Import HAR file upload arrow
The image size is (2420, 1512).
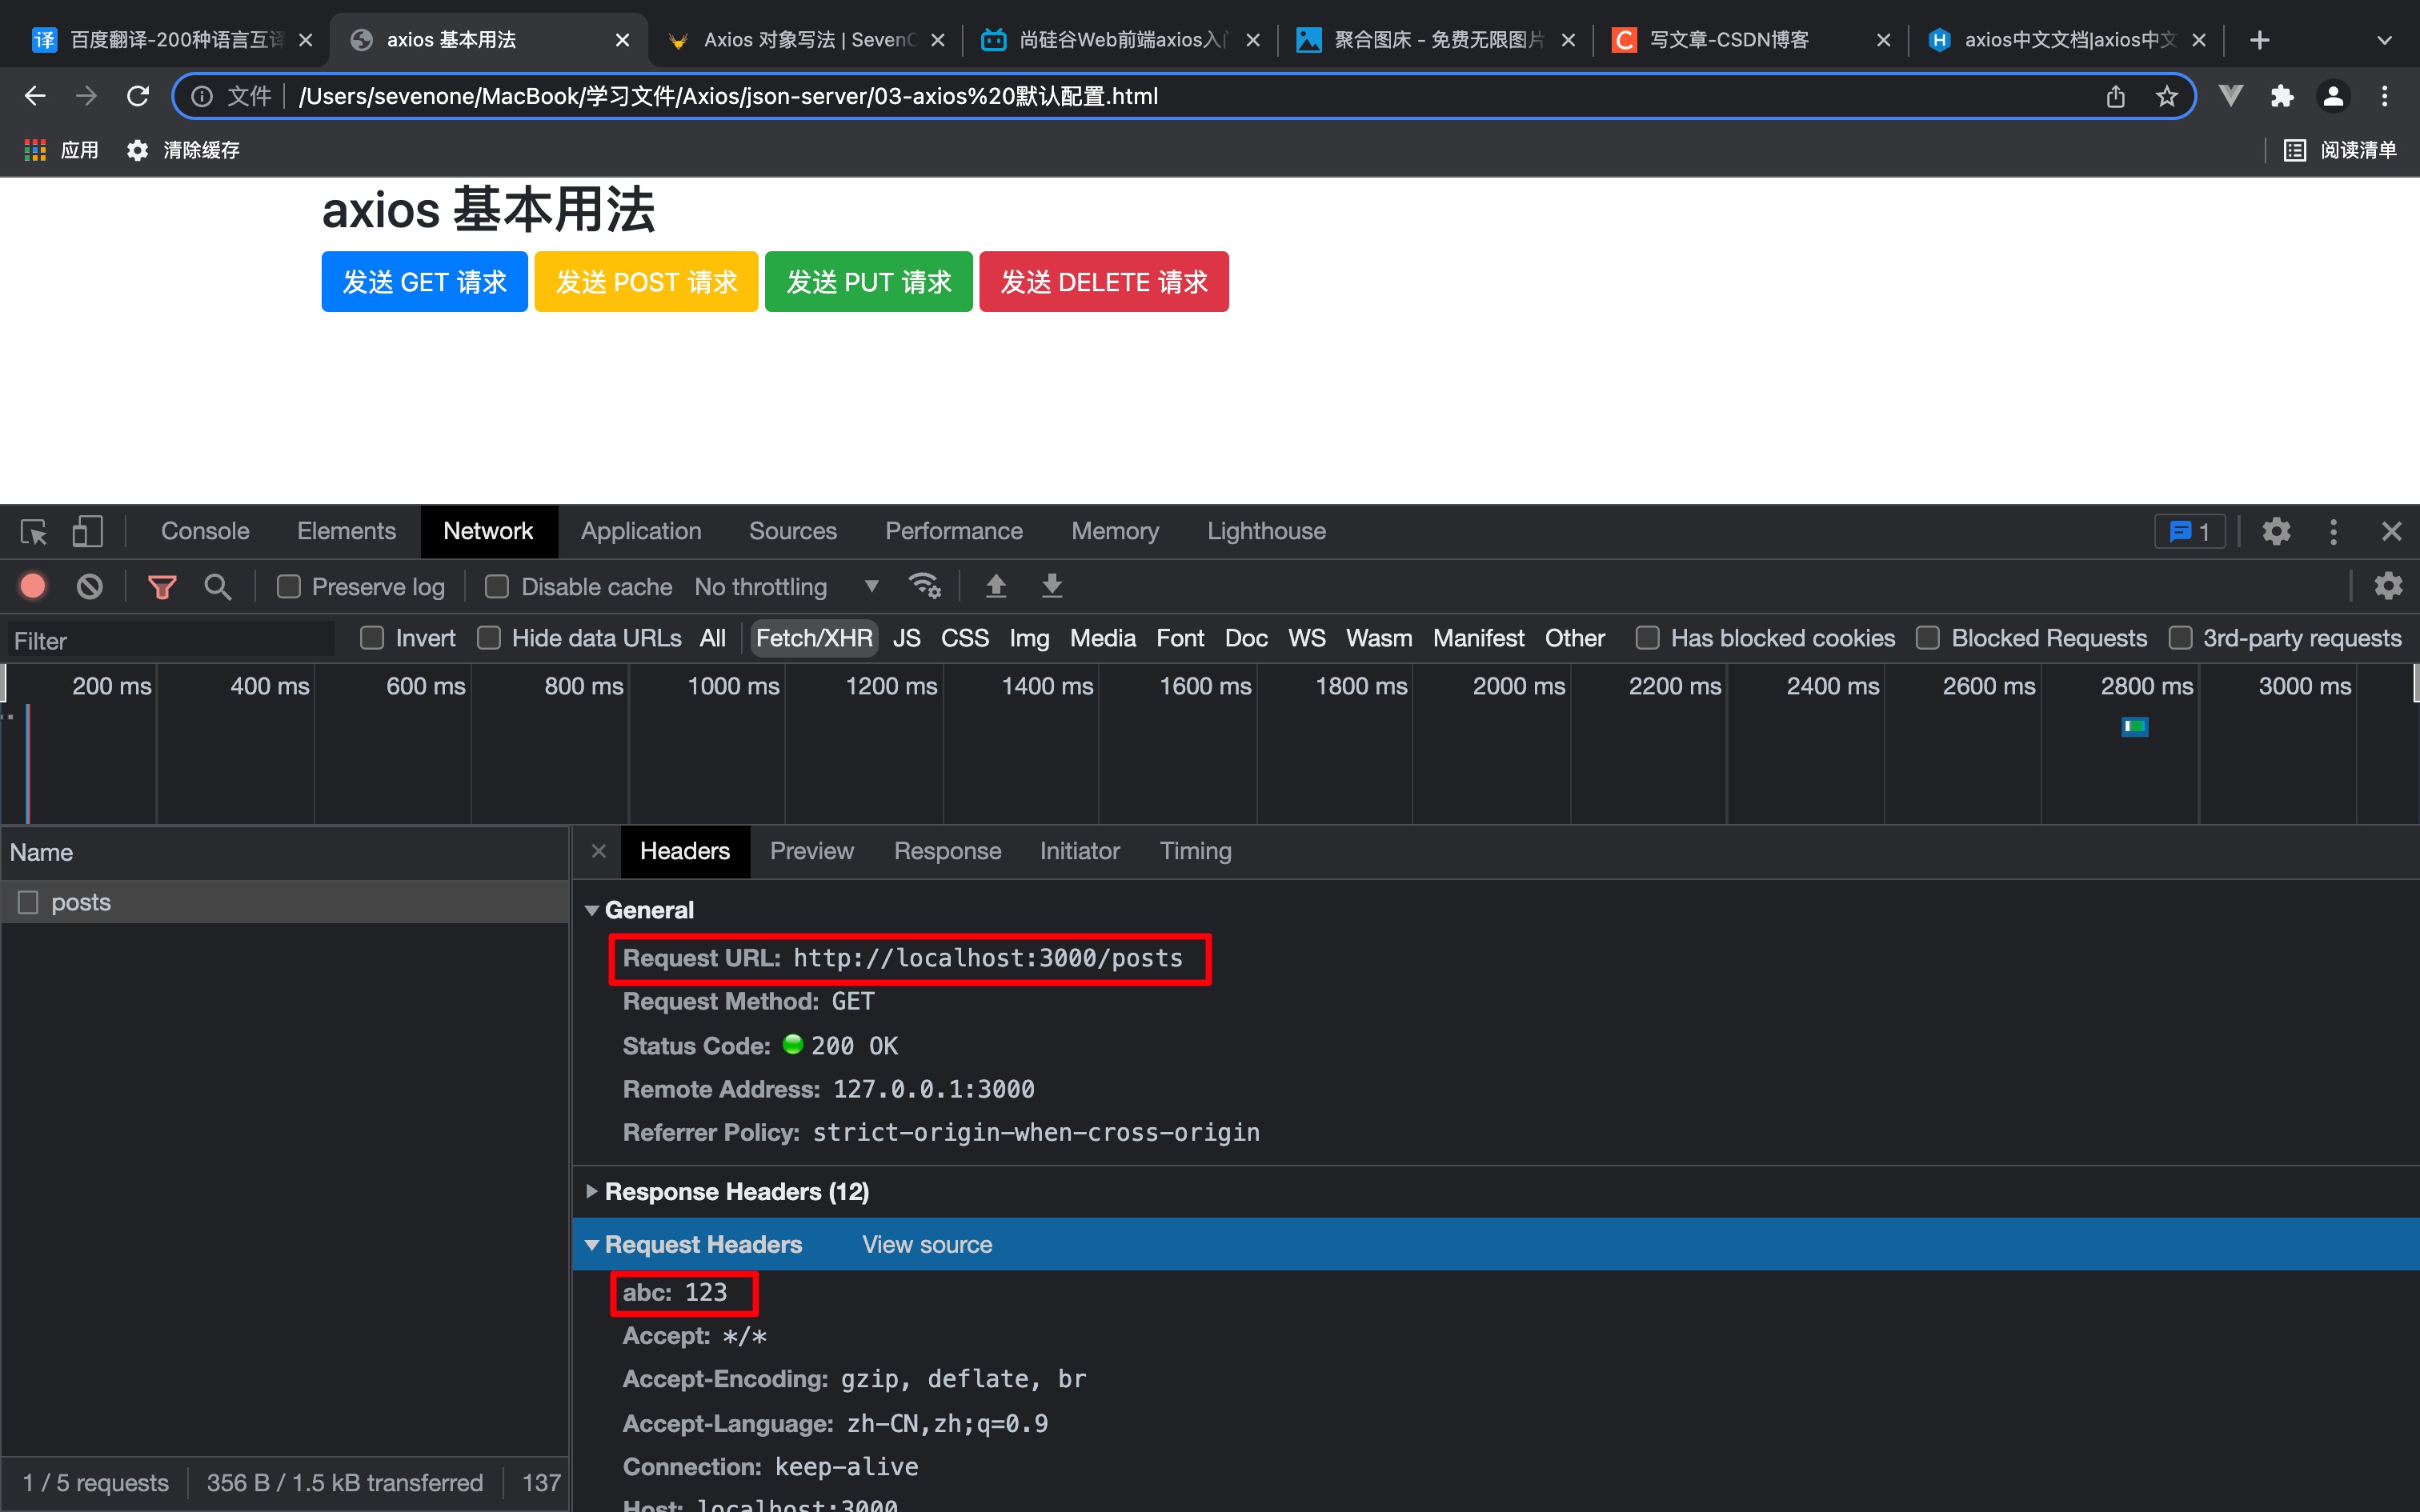[x=995, y=586]
